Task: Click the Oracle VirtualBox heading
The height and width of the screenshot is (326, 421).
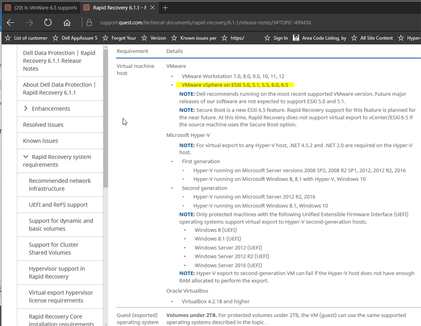Action: tap(187, 290)
